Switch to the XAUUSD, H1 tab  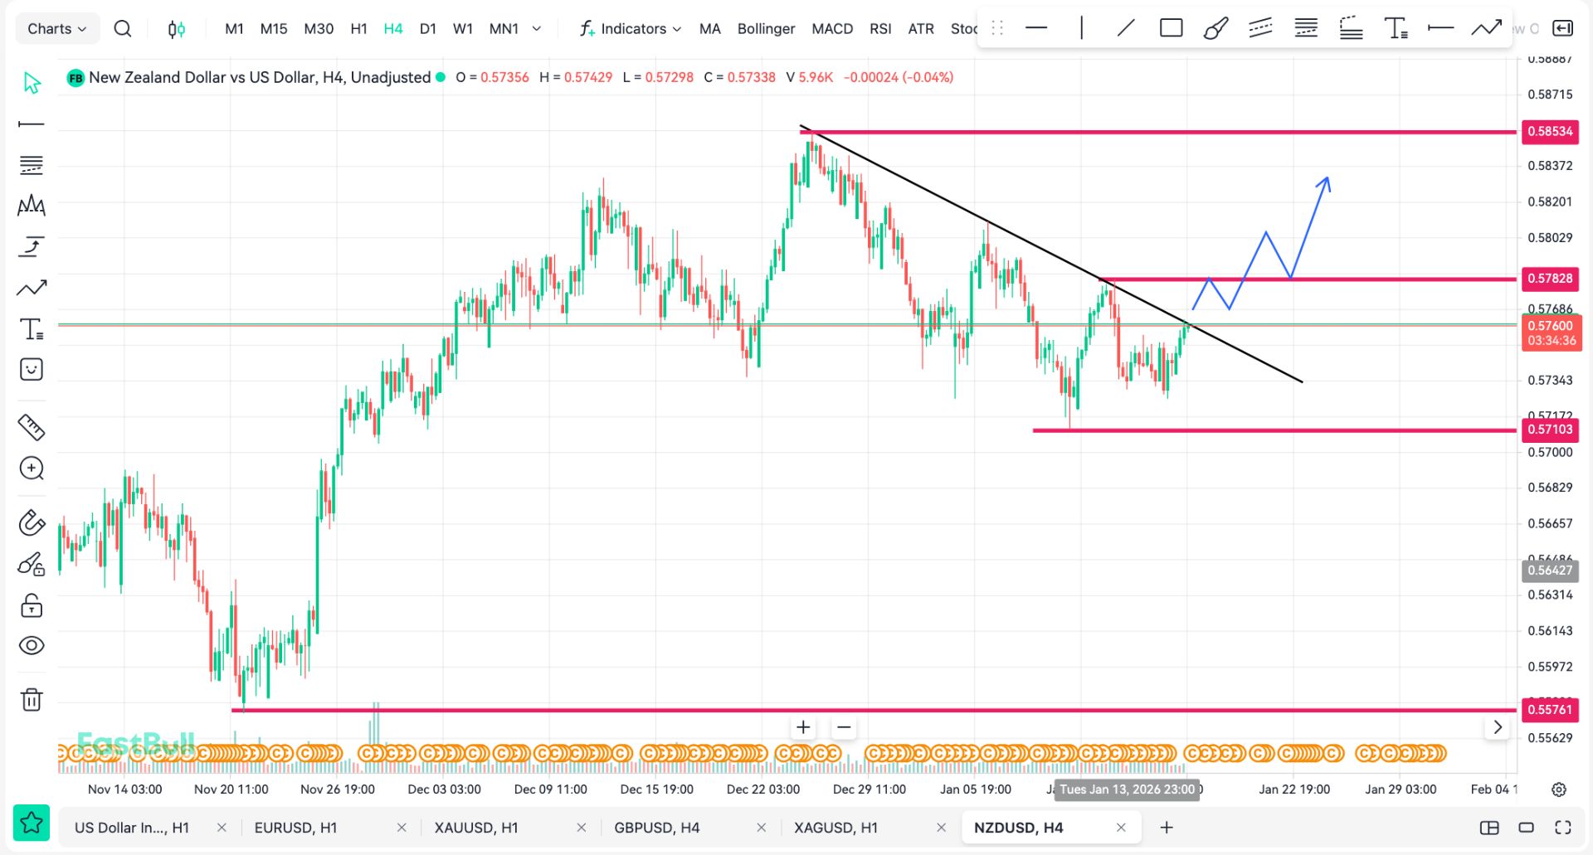pos(476,828)
